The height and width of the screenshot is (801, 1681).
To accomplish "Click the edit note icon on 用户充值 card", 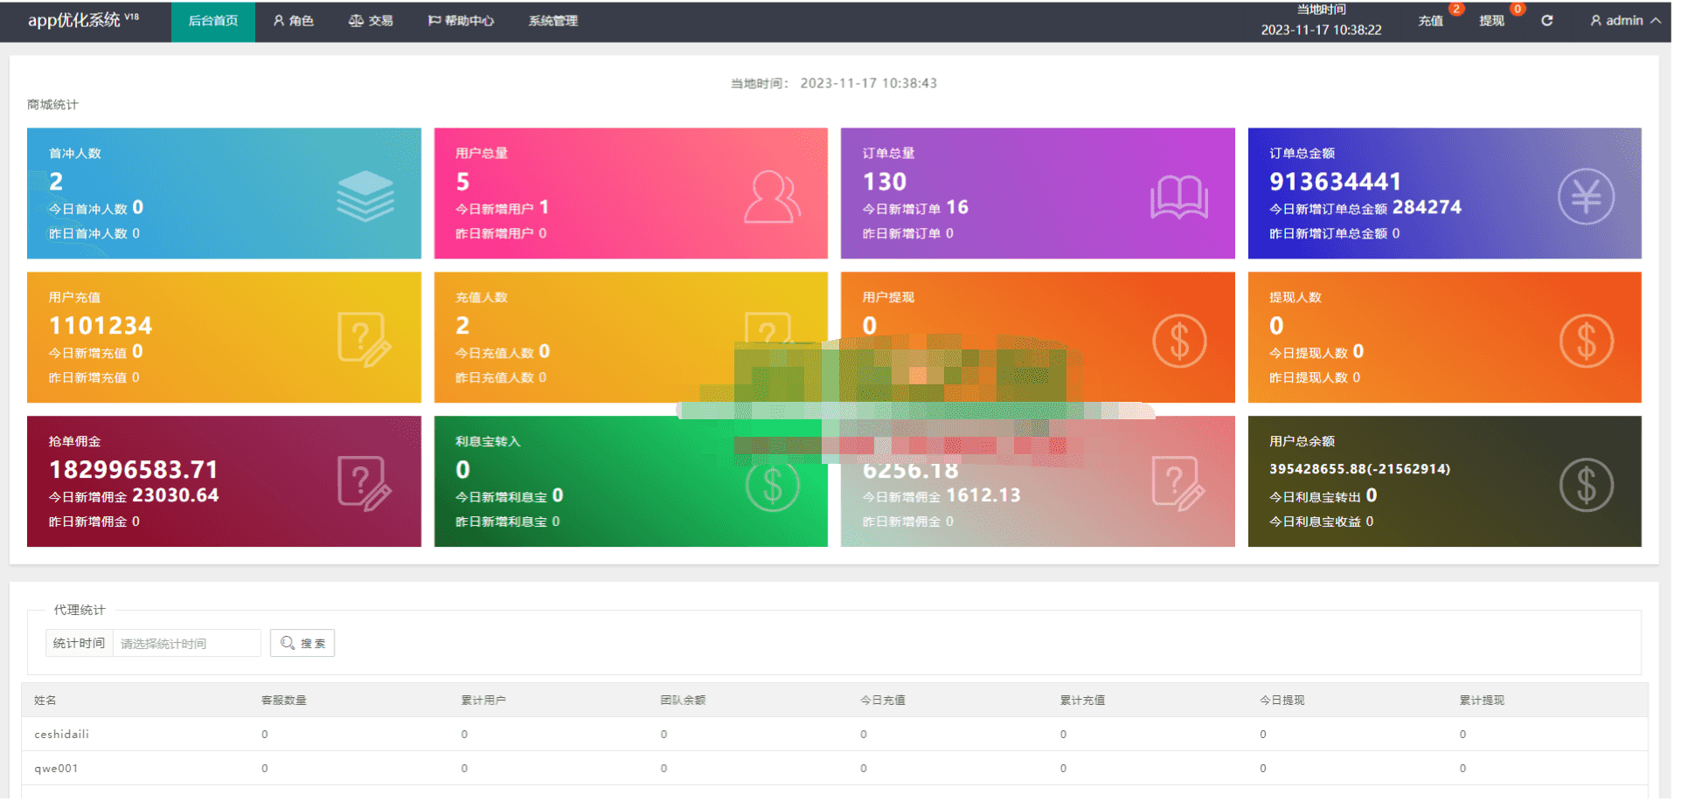I will pos(365,340).
